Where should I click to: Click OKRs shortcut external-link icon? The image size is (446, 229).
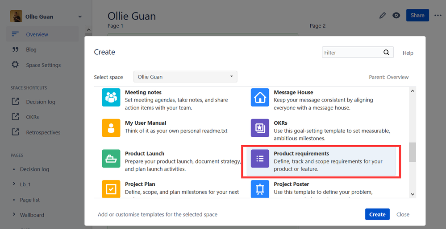(x=15, y=117)
